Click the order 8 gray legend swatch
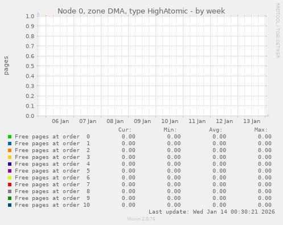Viewport: 283px width, 225px height. pyautogui.click(x=10, y=191)
